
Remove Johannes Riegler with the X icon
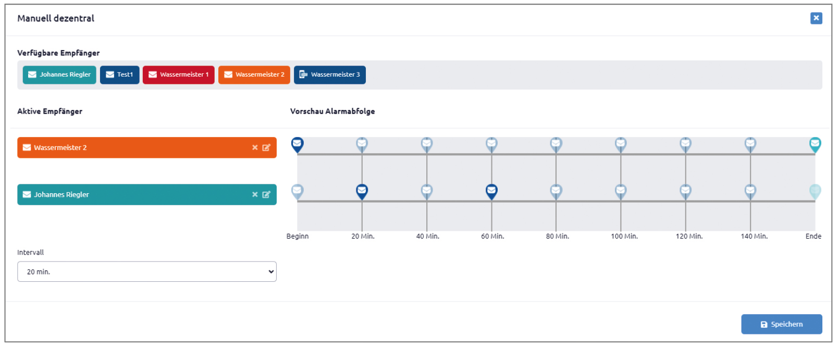[255, 194]
